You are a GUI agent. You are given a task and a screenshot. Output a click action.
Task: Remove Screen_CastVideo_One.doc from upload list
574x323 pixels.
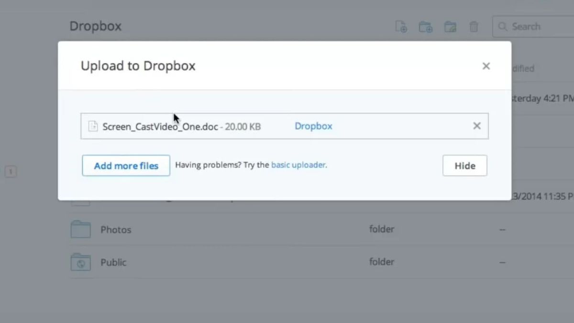coord(477,126)
